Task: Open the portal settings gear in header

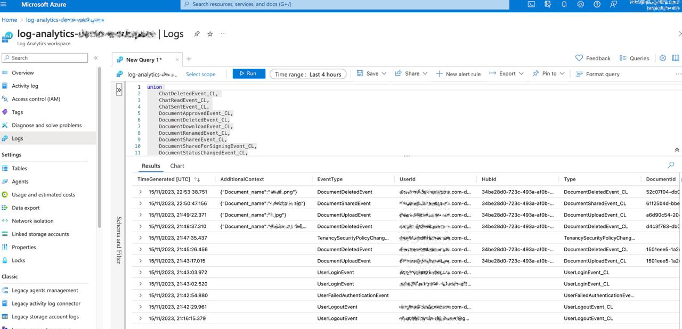Action: (x=581, y=4)
